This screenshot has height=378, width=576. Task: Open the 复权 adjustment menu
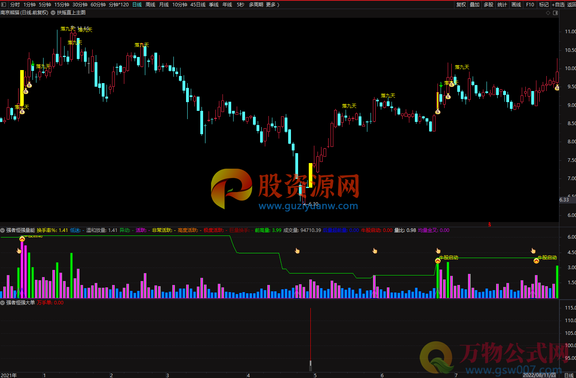coord(461,4)
